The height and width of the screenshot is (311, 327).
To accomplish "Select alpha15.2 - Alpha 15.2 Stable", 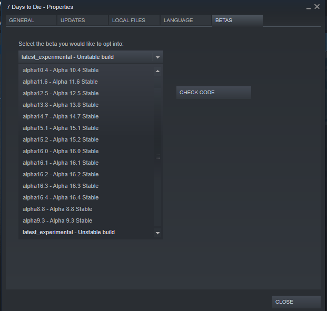I will [86, 139].
